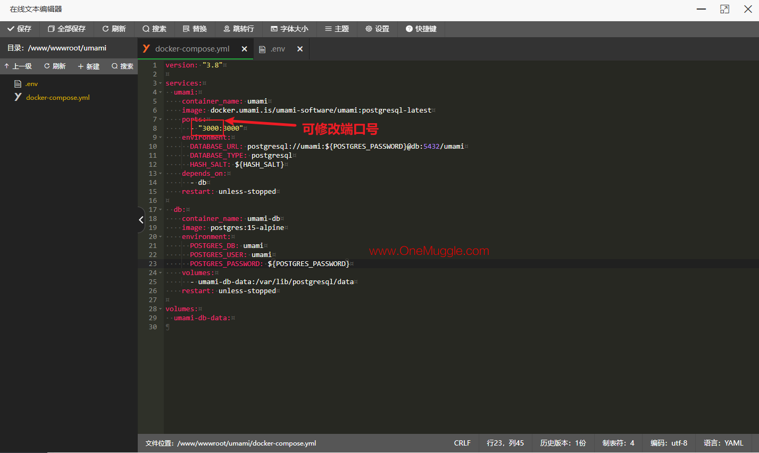Screen dimensions: 759x453
Task: Open the 字体大小 font size option
Action: pyautogui.click(x=289, y=29)
